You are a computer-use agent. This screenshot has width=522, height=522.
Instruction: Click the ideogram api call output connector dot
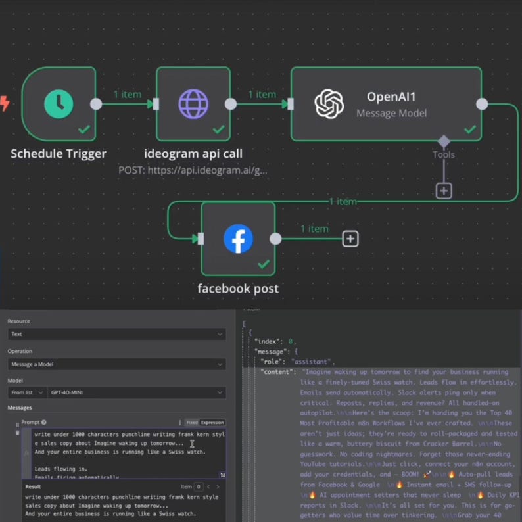(231, 104)
